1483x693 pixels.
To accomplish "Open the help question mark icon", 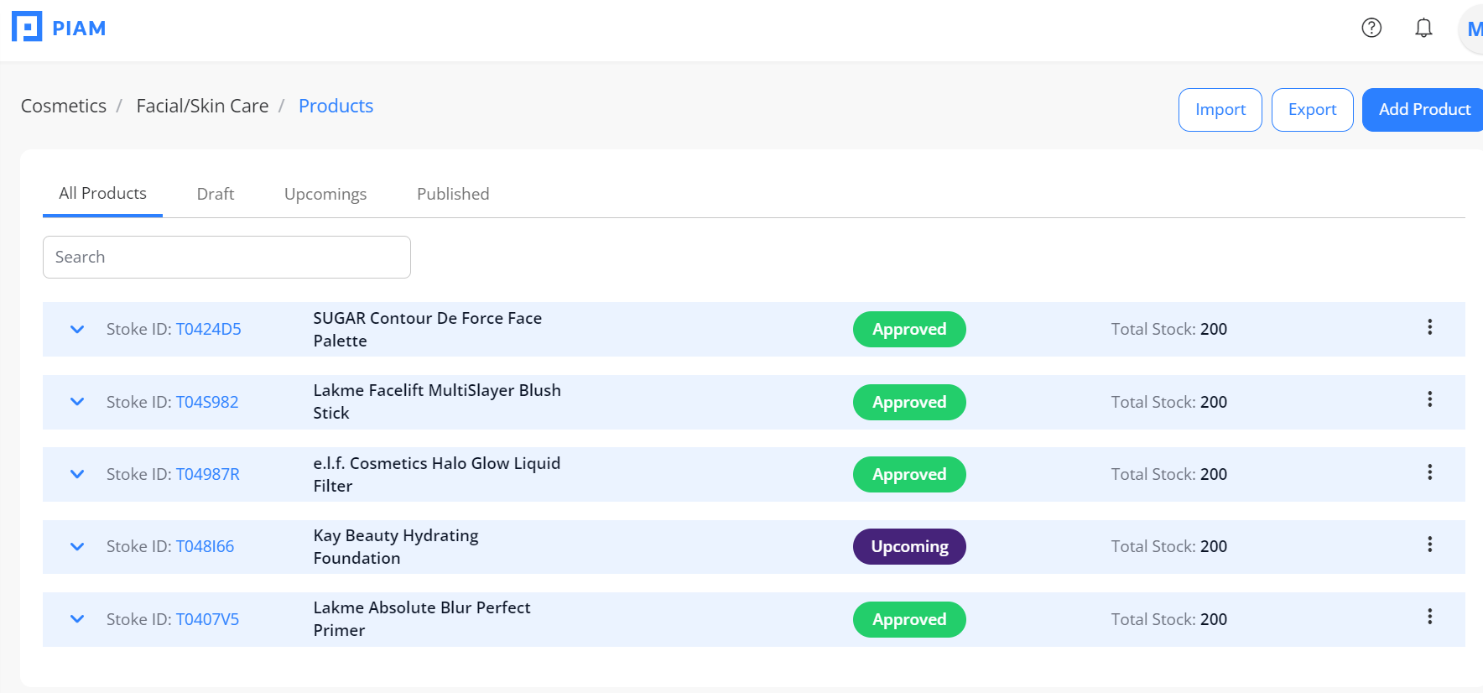I will tap(1371, 28).
